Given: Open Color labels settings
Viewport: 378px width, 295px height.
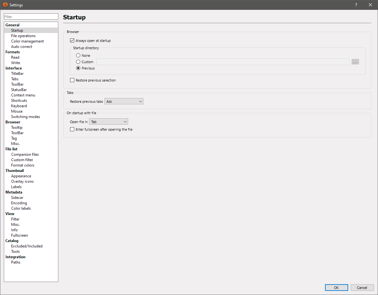Looking at the screenshot, I should 21,208.
